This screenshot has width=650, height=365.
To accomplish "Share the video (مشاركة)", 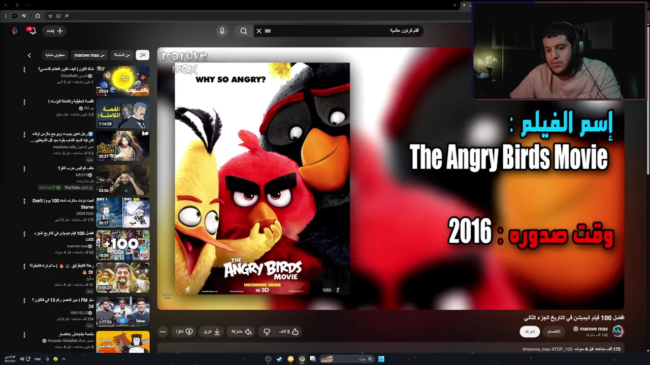I will pyautogui.click(x=242, y=332).
